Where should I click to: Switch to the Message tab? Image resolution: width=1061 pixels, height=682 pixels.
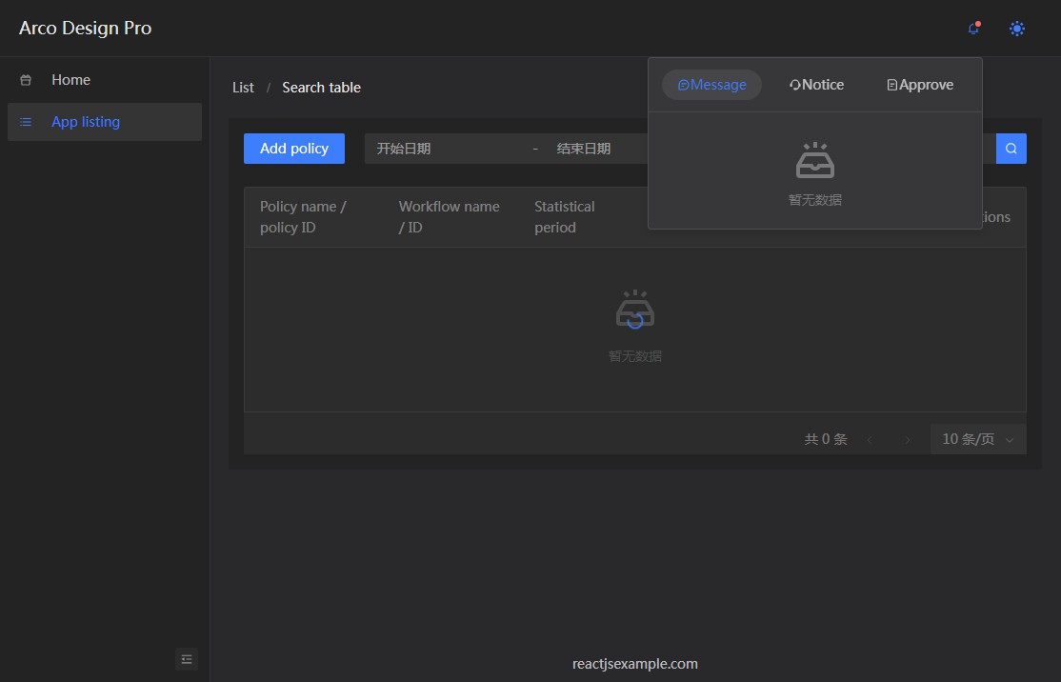pyautogui.click(x=711, y=85)
